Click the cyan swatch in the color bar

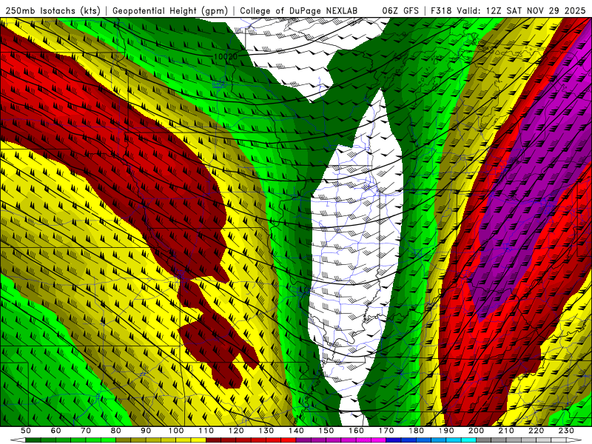click(468, 440)
